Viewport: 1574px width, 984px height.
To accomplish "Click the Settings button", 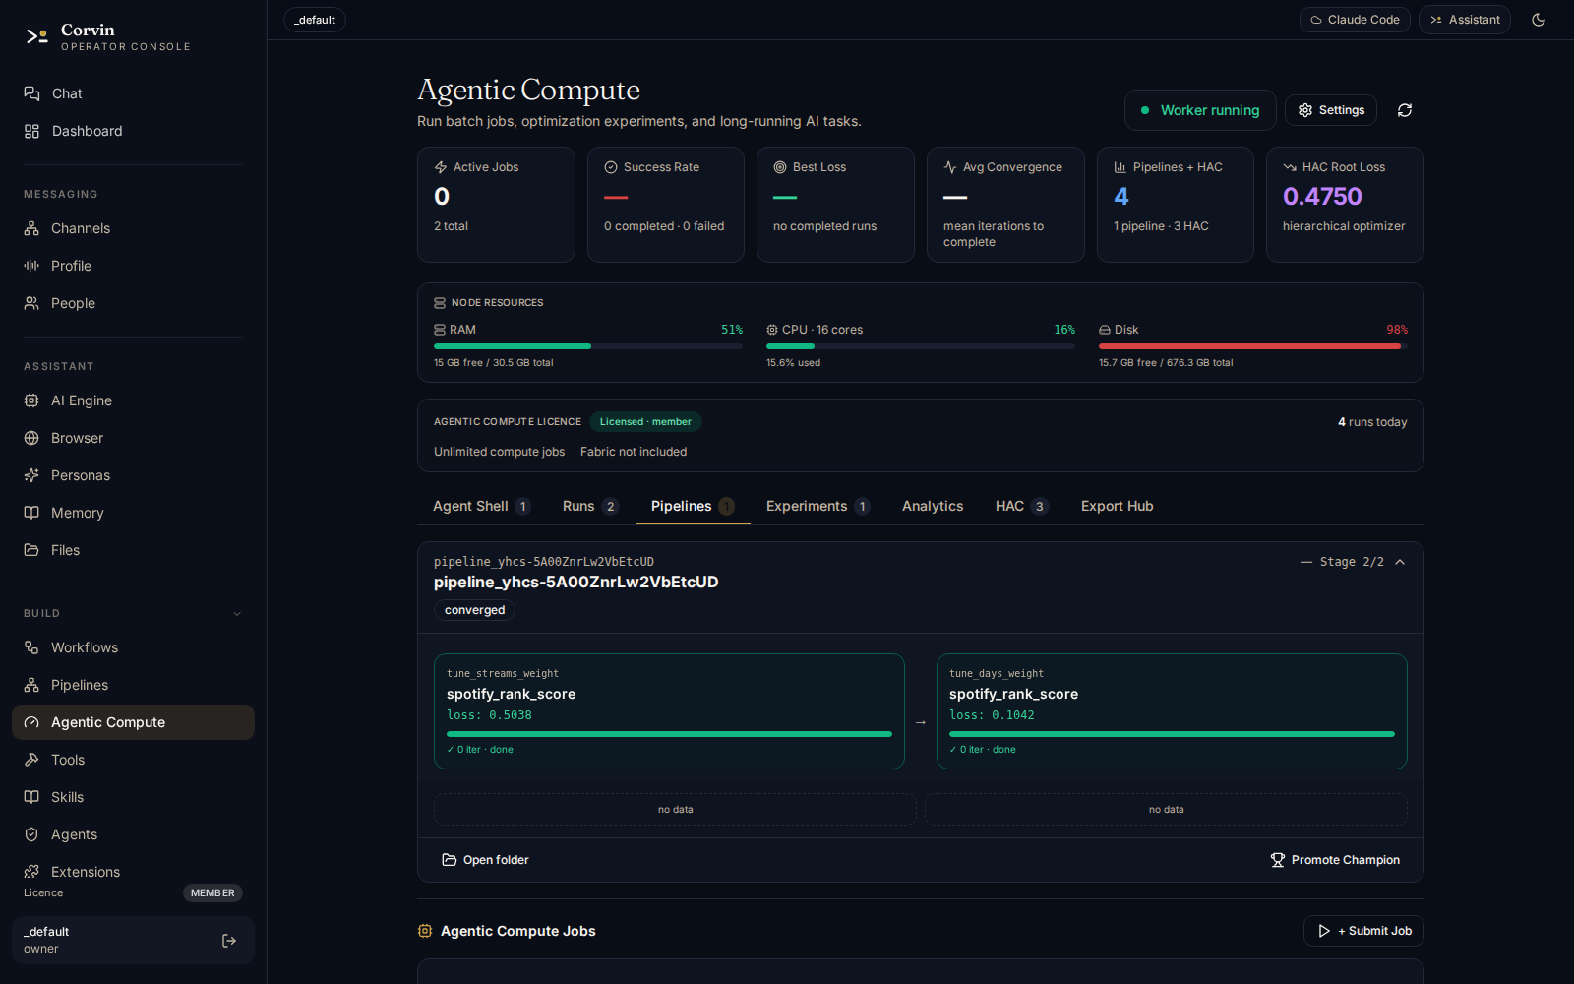I will click(x=1331, y=110).
